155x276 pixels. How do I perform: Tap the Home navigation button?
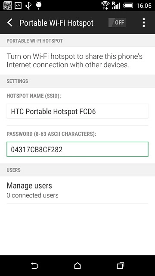[x=77, y=266]
